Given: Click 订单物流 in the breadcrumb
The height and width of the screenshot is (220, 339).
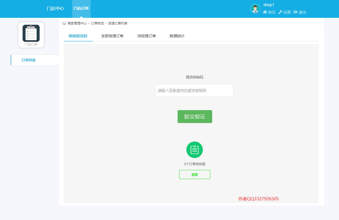Looking at the screenshot, I should tap(98, 23).
